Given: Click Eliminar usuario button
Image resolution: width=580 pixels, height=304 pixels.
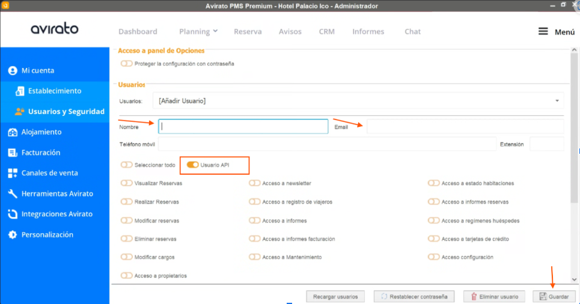Looking at the screenshot, I should 494,297.
